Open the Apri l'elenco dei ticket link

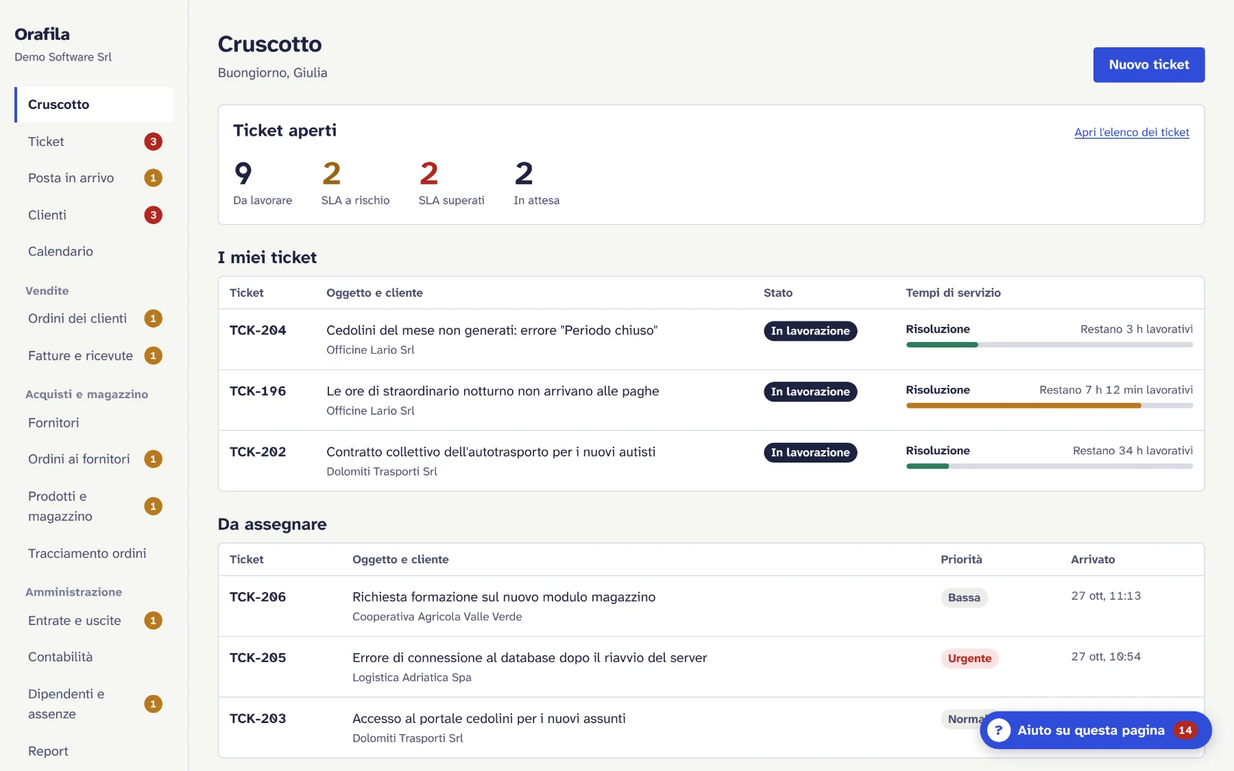click(x=1131, y=132)
